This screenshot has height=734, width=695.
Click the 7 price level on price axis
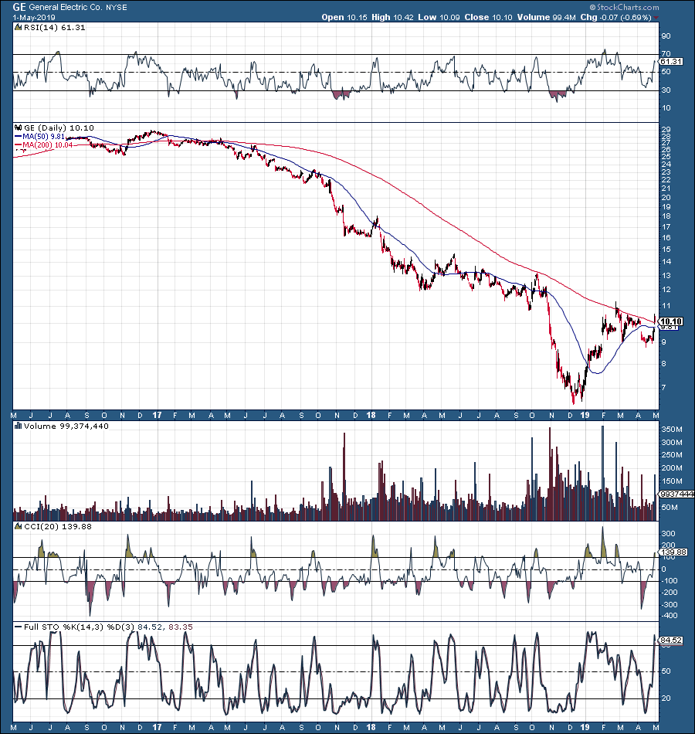click(x=663, y=387)
